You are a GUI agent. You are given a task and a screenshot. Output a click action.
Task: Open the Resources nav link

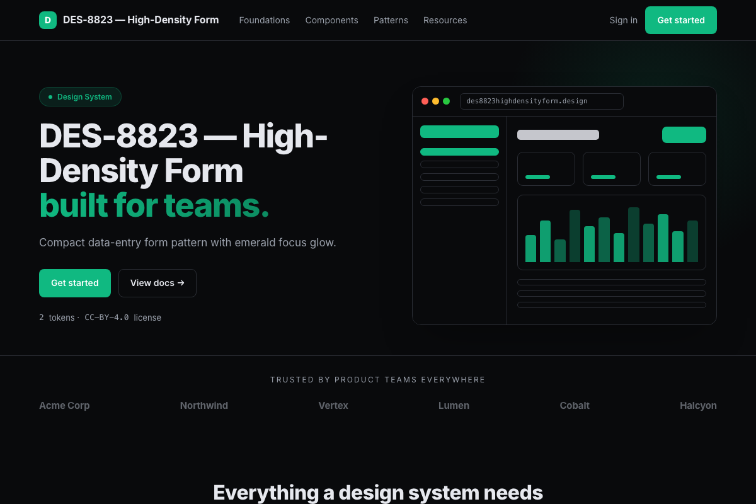(x=445, y=20)
